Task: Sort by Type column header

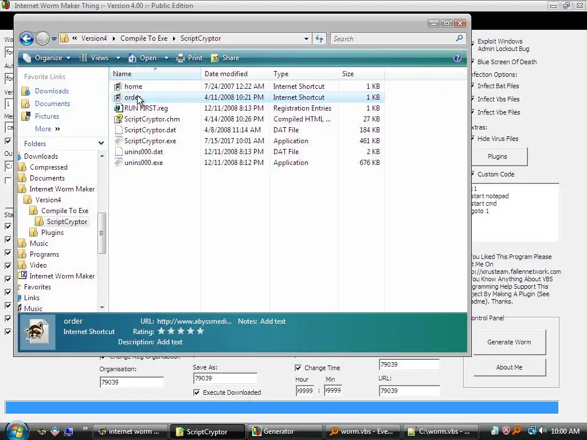Action: 304,74
